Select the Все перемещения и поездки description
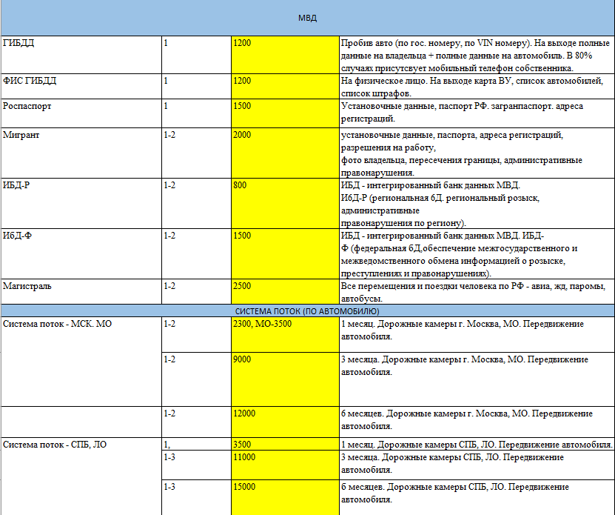The width and height of the screenshot is (615, 515). click(477, 291)
